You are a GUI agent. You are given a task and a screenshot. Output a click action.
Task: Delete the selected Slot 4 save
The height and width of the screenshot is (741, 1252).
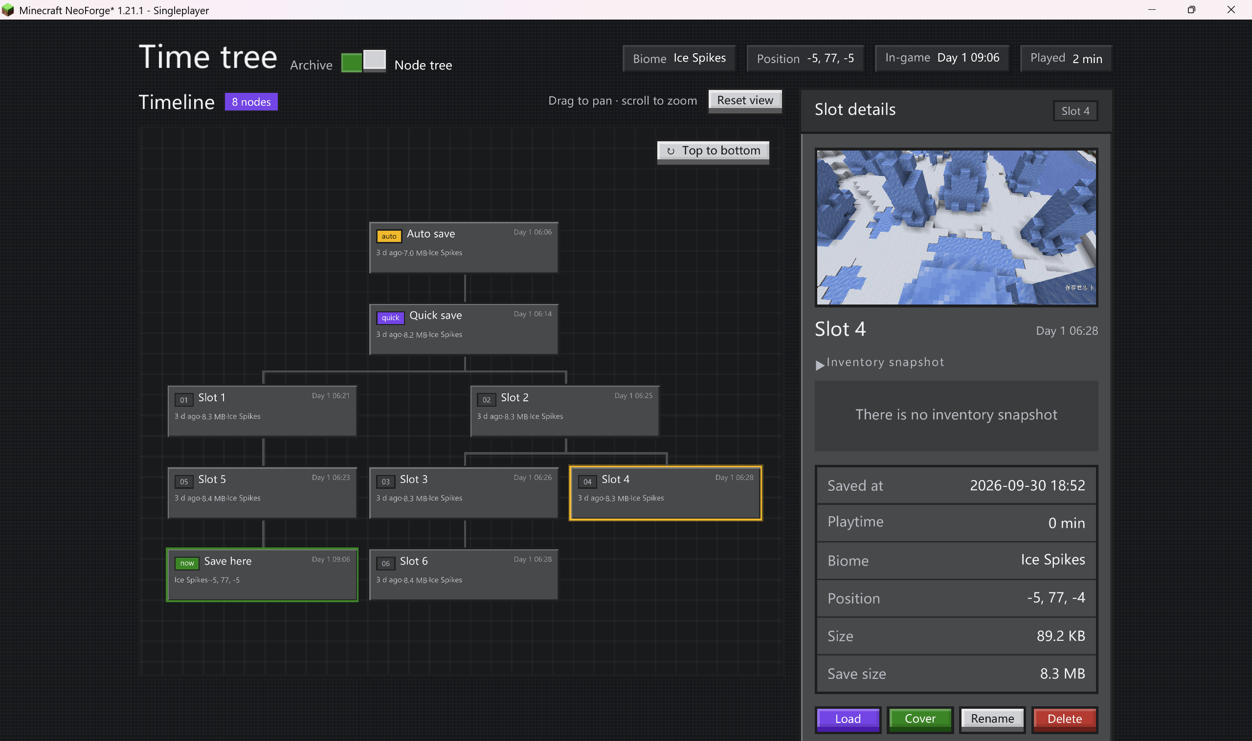(x=1065, y=719)
